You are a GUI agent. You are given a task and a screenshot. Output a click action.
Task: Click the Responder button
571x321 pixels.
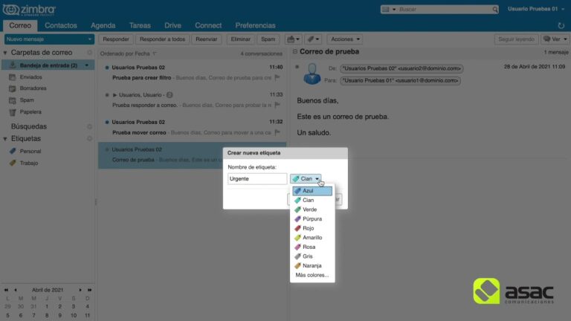click(116, 39)
